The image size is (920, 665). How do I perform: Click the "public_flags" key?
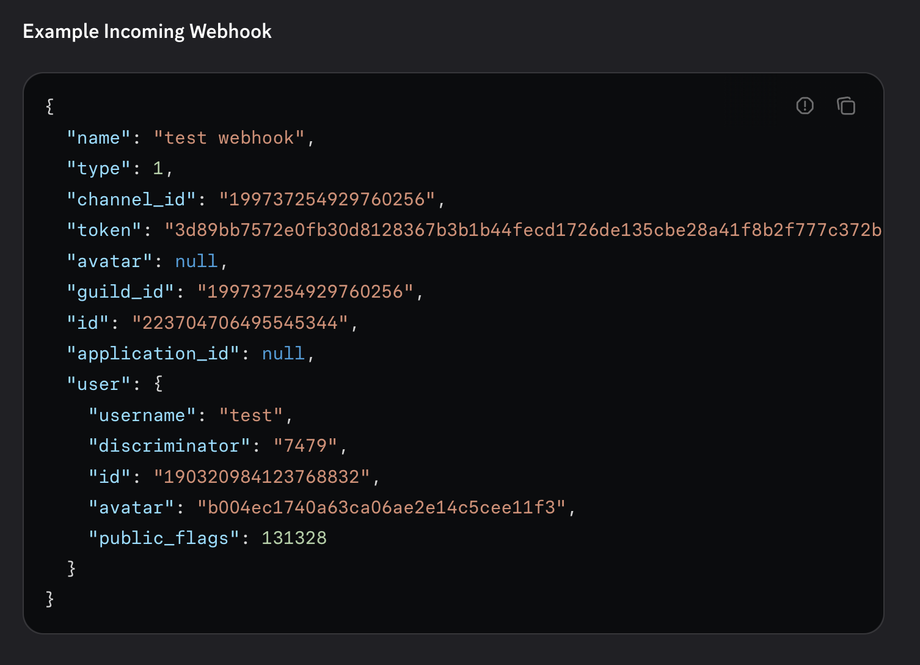pyautogui.click(x=164, y=538)
